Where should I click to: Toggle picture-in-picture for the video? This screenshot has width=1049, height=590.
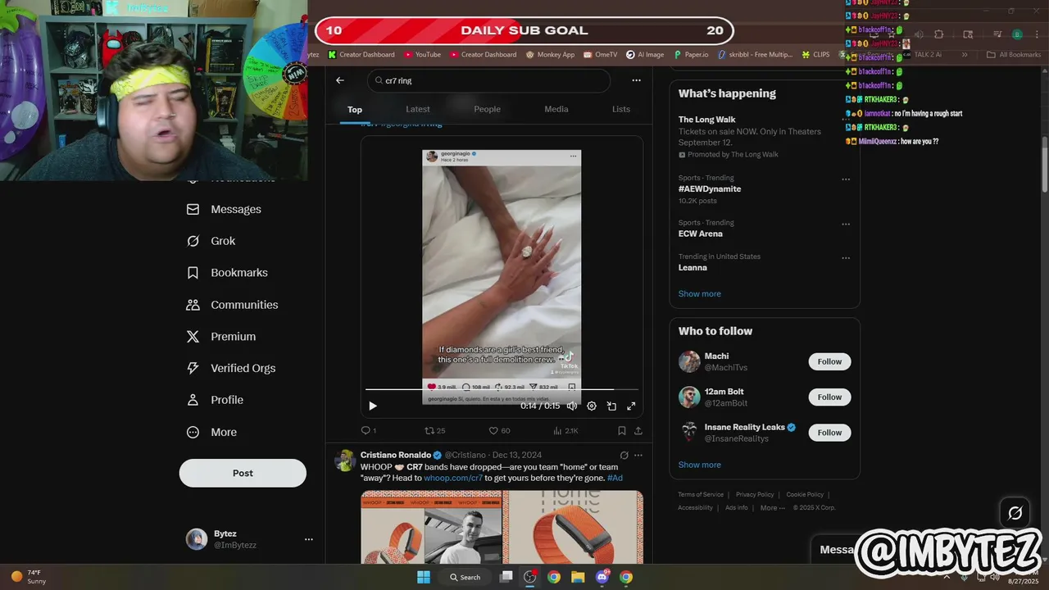(x=611, y=406)
